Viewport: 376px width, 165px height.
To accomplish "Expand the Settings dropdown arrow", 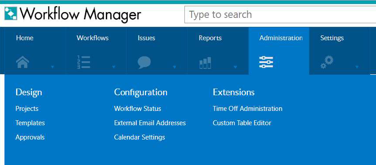I will point(357,67).
